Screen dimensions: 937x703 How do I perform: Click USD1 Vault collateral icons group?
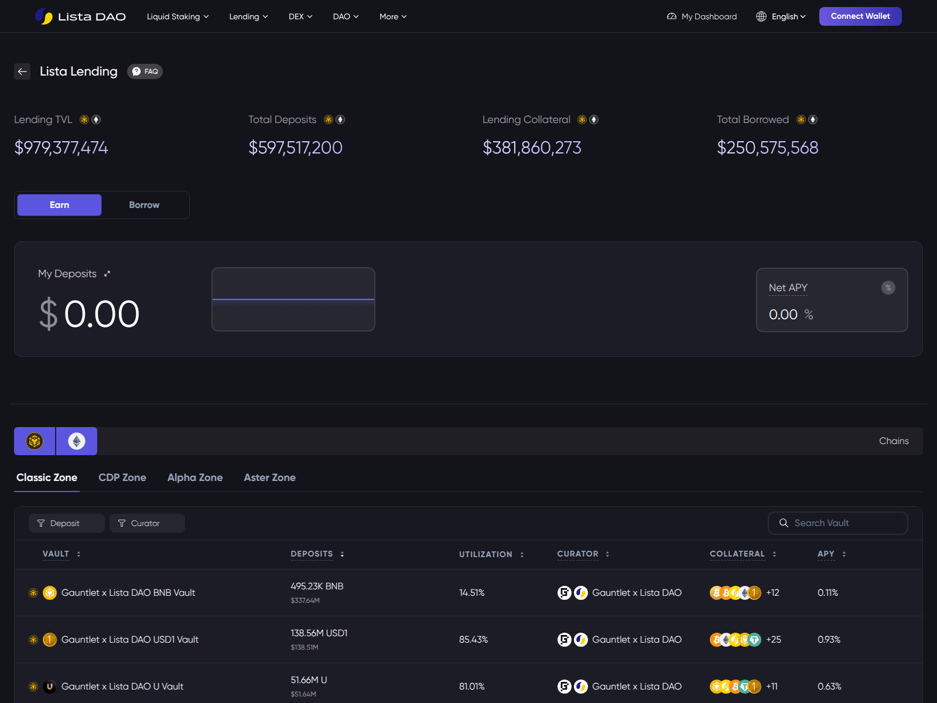736,640
